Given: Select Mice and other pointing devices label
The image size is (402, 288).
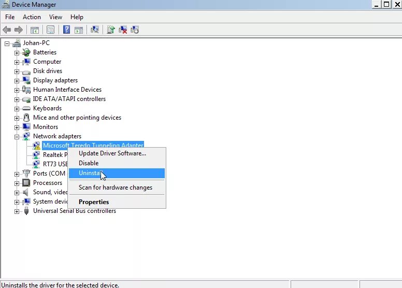Looking at the screenshot, I should point(77,118).
